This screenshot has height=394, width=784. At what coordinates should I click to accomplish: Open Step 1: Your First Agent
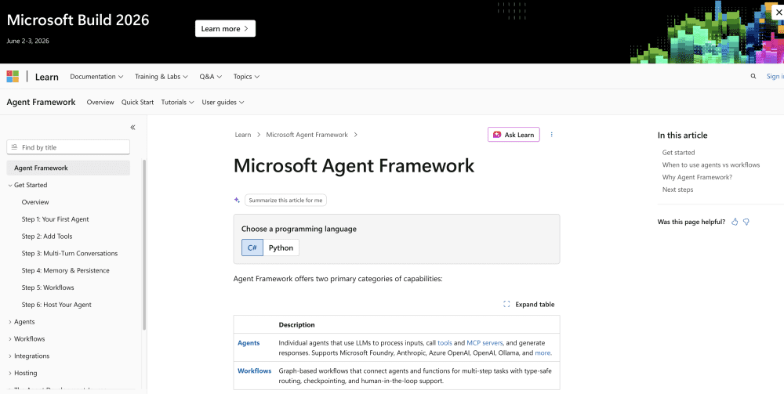point(55,219)
